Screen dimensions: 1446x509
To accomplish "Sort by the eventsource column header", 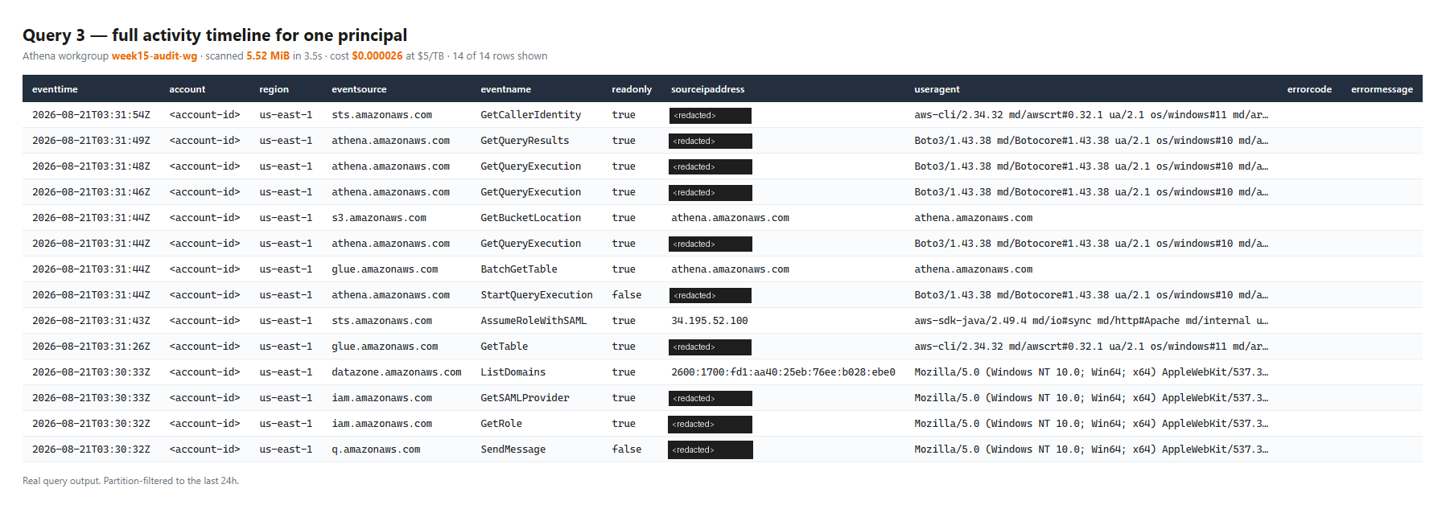I will coord(359,89).
